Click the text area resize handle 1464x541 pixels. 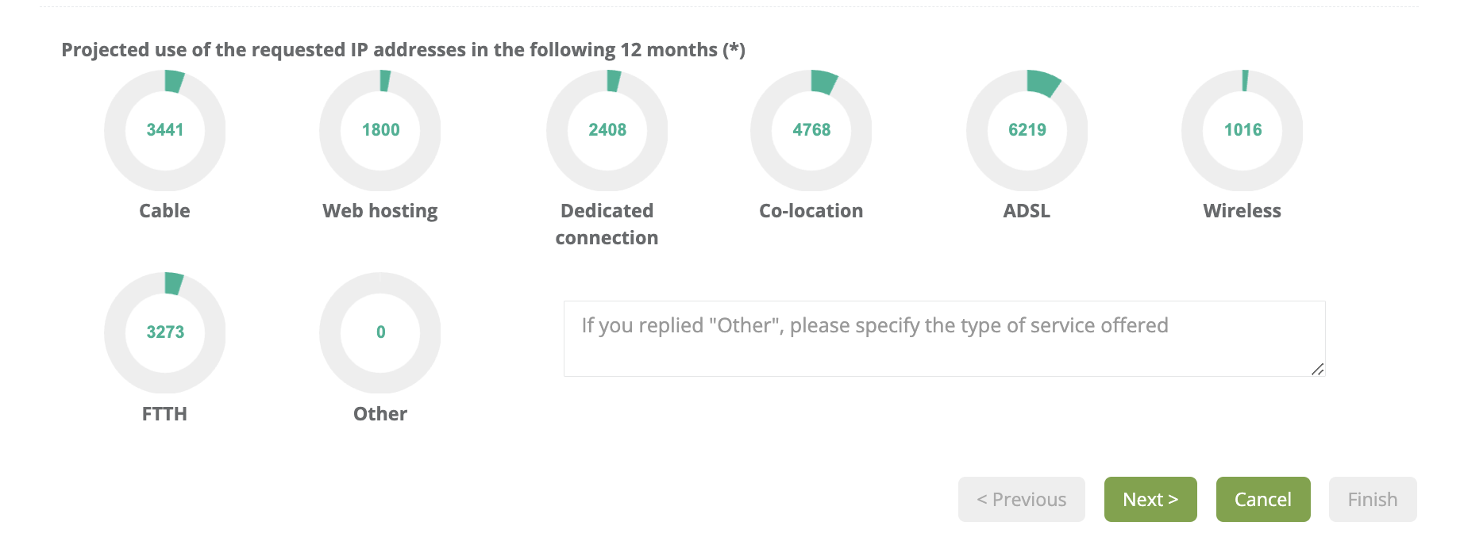point(1318,370)
